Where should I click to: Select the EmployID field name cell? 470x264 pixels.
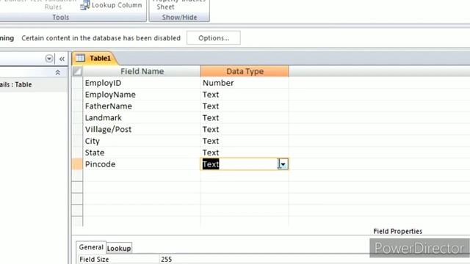pos(142,83)
